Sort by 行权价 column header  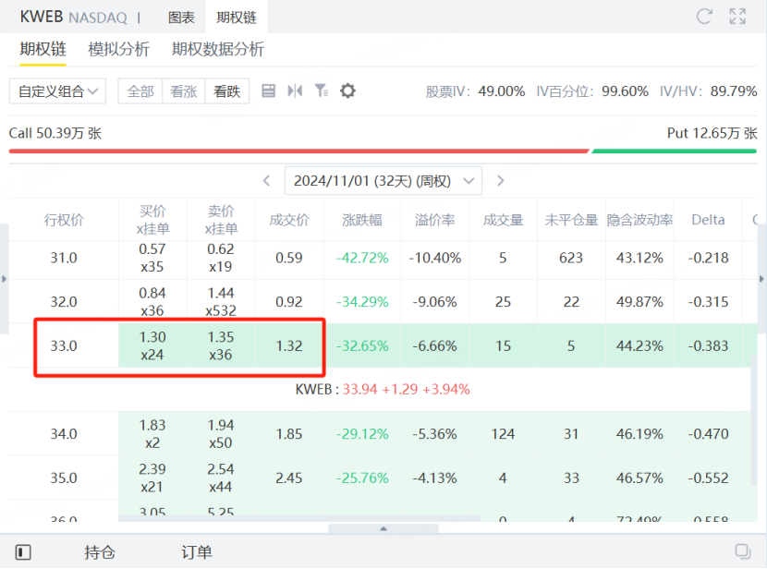tap(64, 220)
